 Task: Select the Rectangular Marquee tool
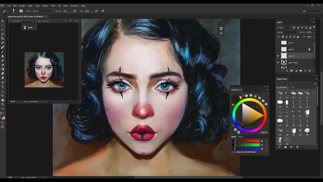tap(3, 25)
